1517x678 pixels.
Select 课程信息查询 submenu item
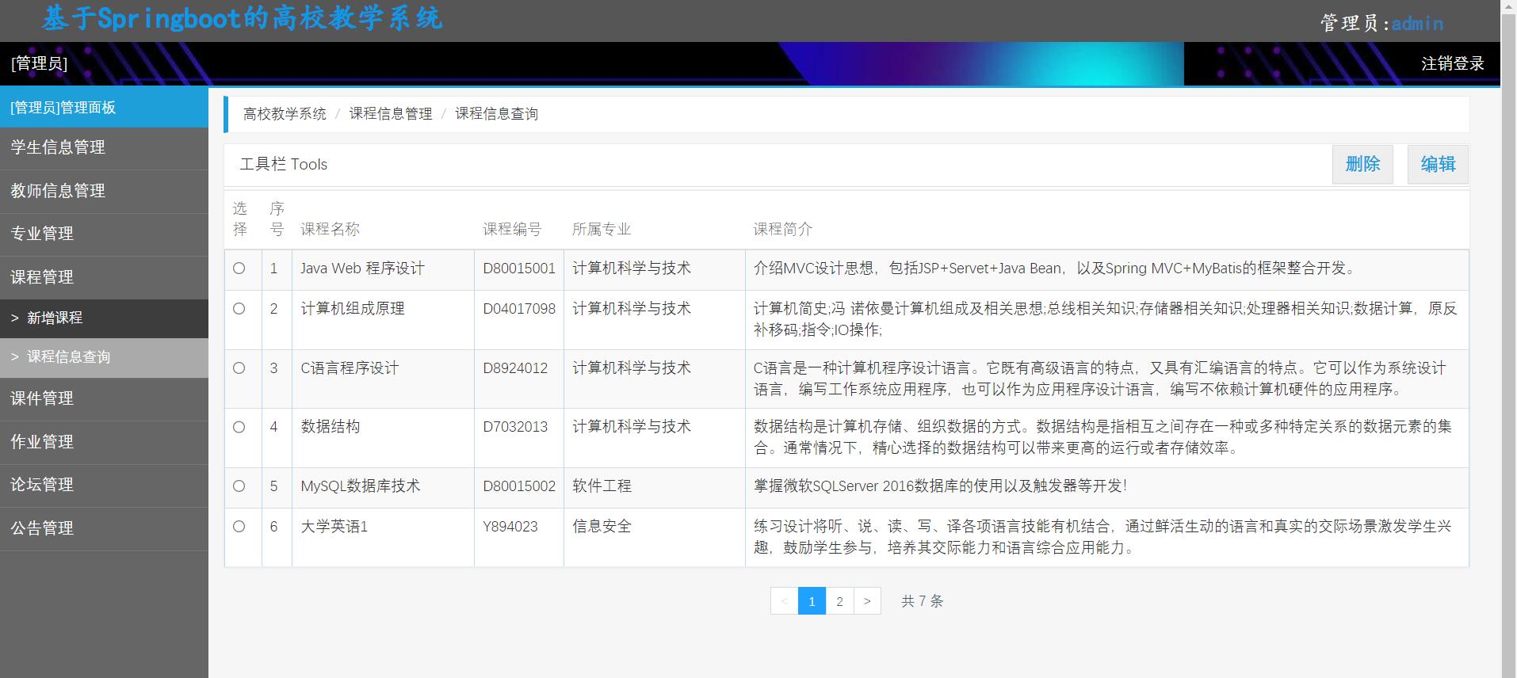click(104, 358)
